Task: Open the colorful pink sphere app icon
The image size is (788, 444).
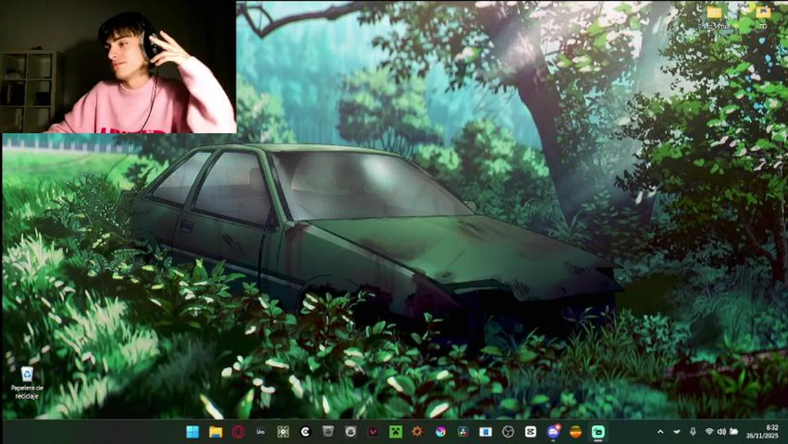Action: point(440,432)
